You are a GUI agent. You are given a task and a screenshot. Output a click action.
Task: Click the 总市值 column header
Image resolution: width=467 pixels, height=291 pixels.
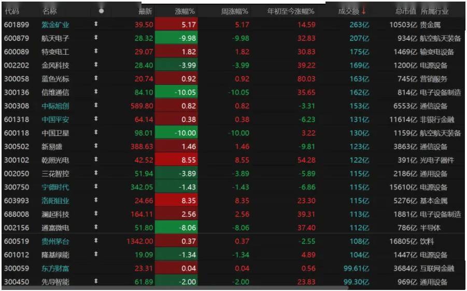tap(405, 11)
